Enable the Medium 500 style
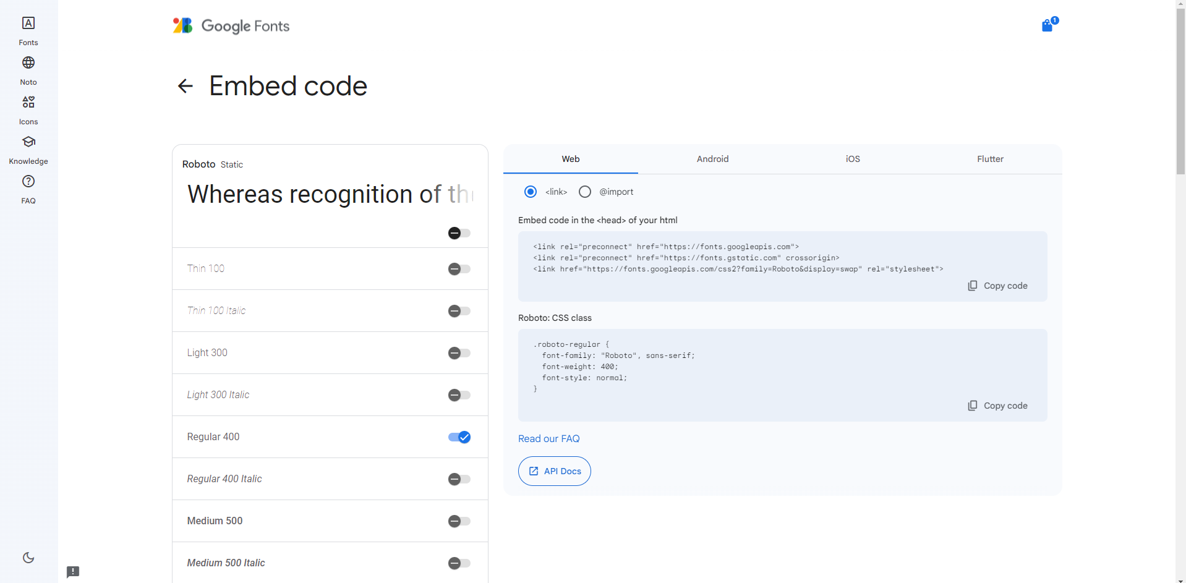 (459, 521)
